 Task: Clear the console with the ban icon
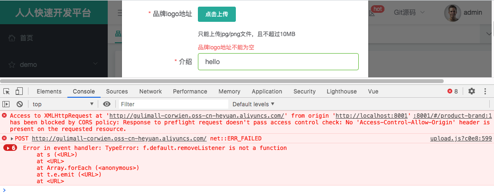point(19,104)
